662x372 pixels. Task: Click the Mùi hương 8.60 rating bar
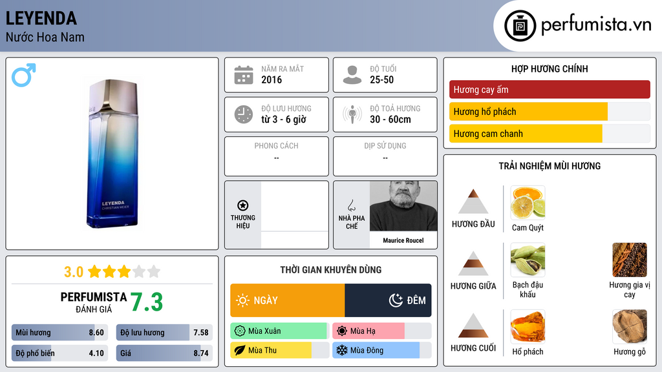(x=60, y=333)
